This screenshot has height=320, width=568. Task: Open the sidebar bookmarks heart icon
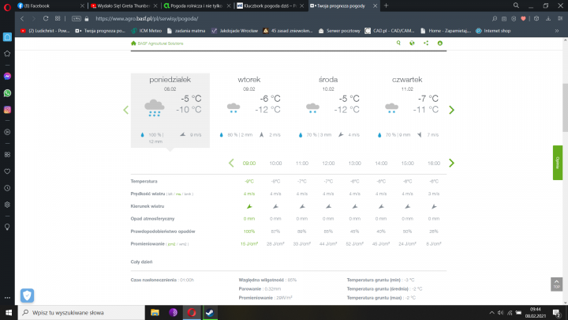tap(7, 171)
